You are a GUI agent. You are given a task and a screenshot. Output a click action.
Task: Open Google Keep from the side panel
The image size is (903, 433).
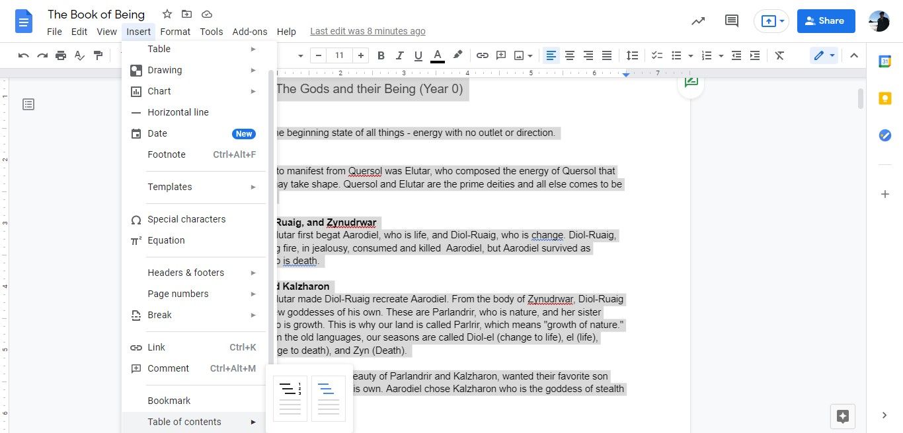[x=885, y=98]
